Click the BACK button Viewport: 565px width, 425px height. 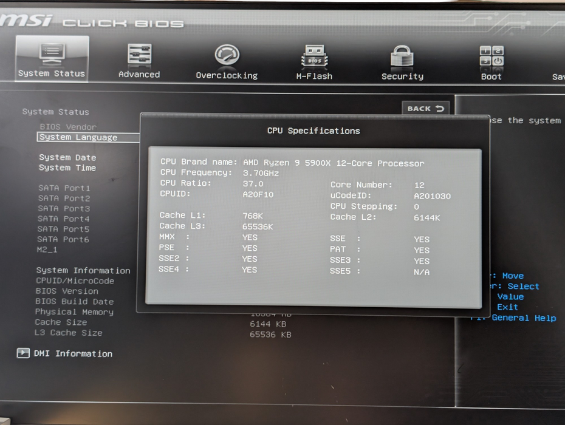425,109
